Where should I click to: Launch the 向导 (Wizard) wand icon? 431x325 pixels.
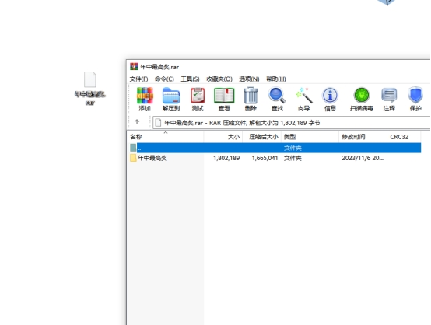[303, 100]
